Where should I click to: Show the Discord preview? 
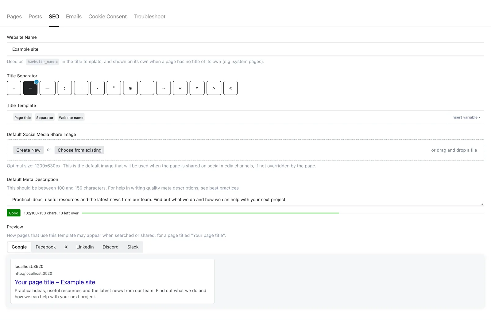[110, 247]
